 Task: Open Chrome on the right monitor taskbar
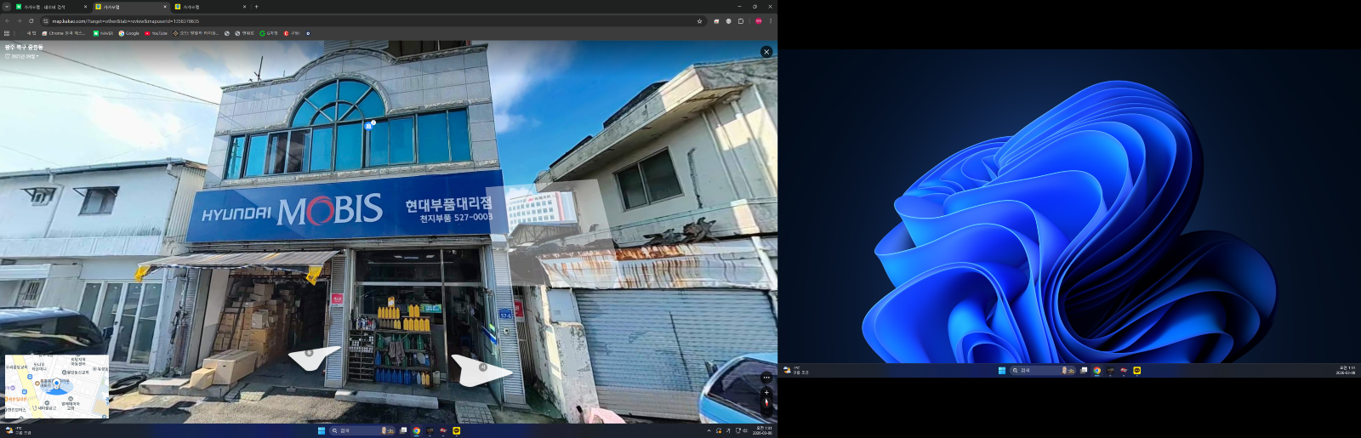1096,371
